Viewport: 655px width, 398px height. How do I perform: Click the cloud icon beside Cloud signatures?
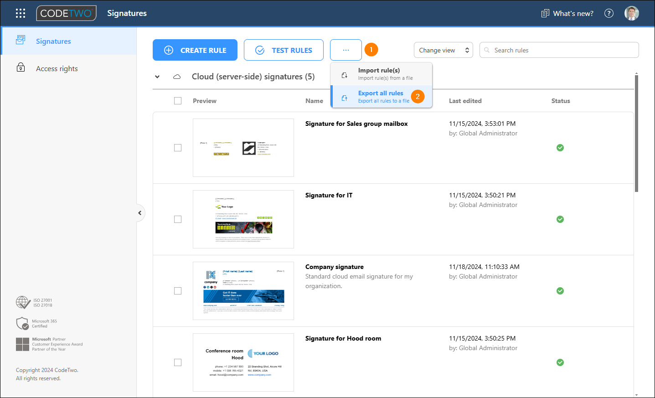[177, 77]
